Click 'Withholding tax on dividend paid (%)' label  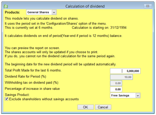point(31,83)
